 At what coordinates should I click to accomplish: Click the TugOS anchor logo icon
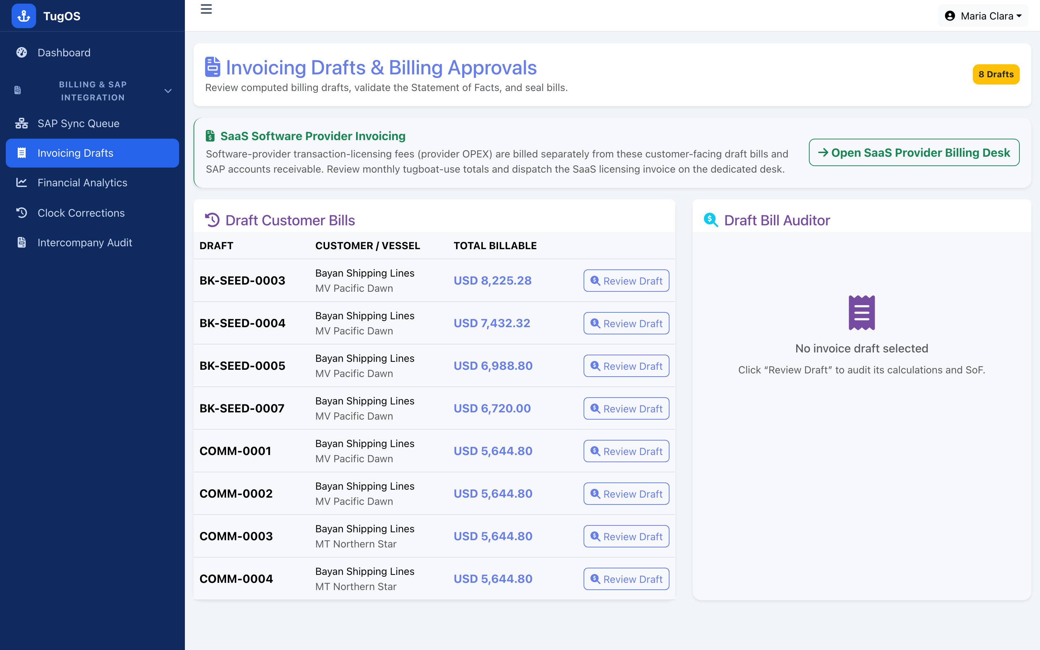pos(23,16)
